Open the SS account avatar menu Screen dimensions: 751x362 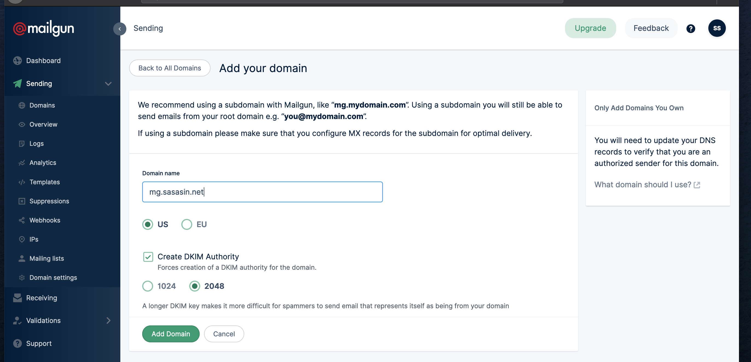point(717,28)
